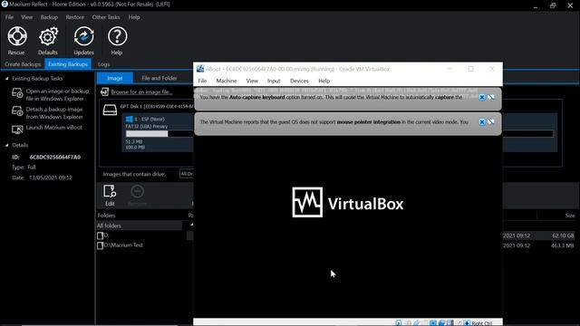The image size is (580, 326).
Task: Click the keyboard capture indicator beside Right Ctrl
Action: coord(467,323)
